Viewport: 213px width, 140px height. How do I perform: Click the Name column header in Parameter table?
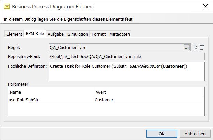coord(51,92)
